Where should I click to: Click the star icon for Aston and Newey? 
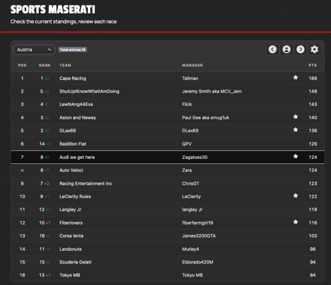[295, 117]
